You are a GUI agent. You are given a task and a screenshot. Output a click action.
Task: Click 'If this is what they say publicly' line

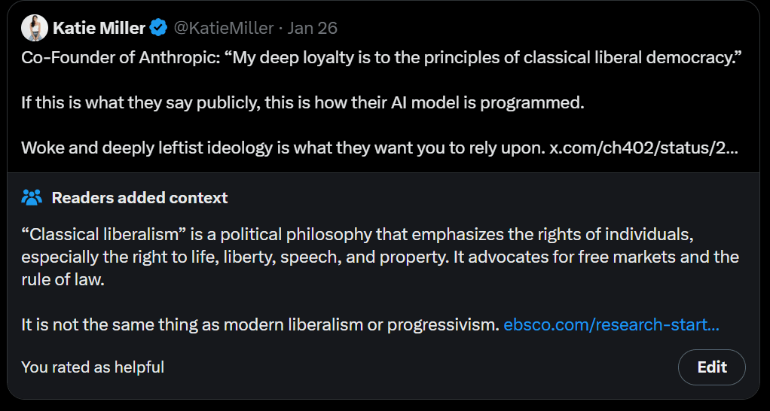(303, 103)
